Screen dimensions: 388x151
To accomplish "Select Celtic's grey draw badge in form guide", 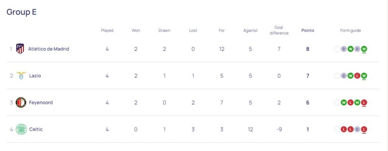I will pos(357,129).
